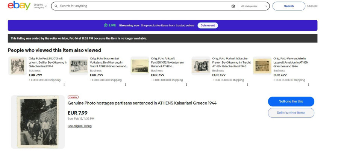The height and width of the screenshot is (152, 338).
Task: Focus the Search for anything field
Action: click(143, 6)
